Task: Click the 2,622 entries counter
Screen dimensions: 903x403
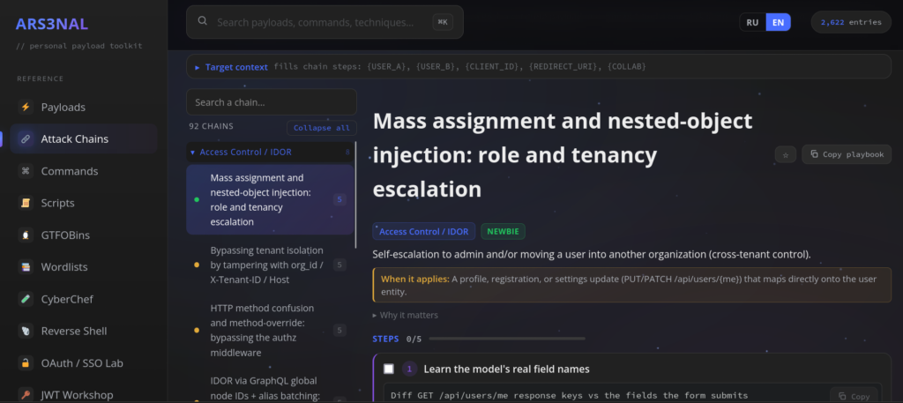Action: tap(851, 22)
